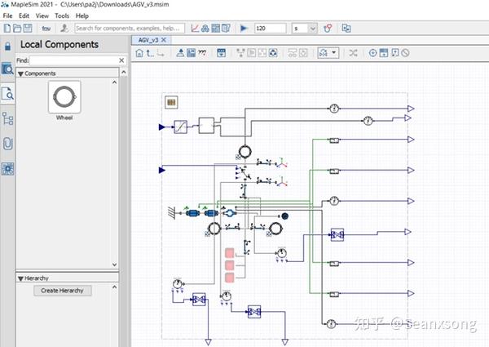Click the Save icon in main toolbar
Screen dimensions: 489x347
[x=29, y=29]
